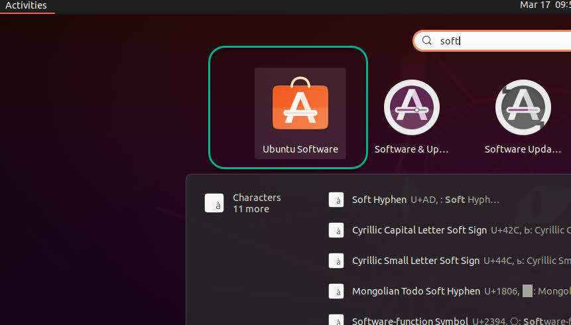
Task: Select Software-function Symbol result
Action: (x=450, y=319)
